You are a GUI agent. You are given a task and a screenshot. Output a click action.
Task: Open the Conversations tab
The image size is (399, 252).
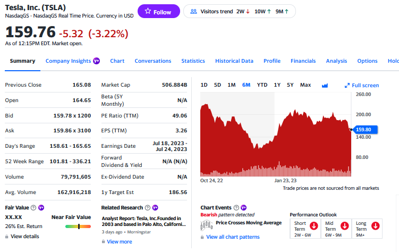[153, 61]
